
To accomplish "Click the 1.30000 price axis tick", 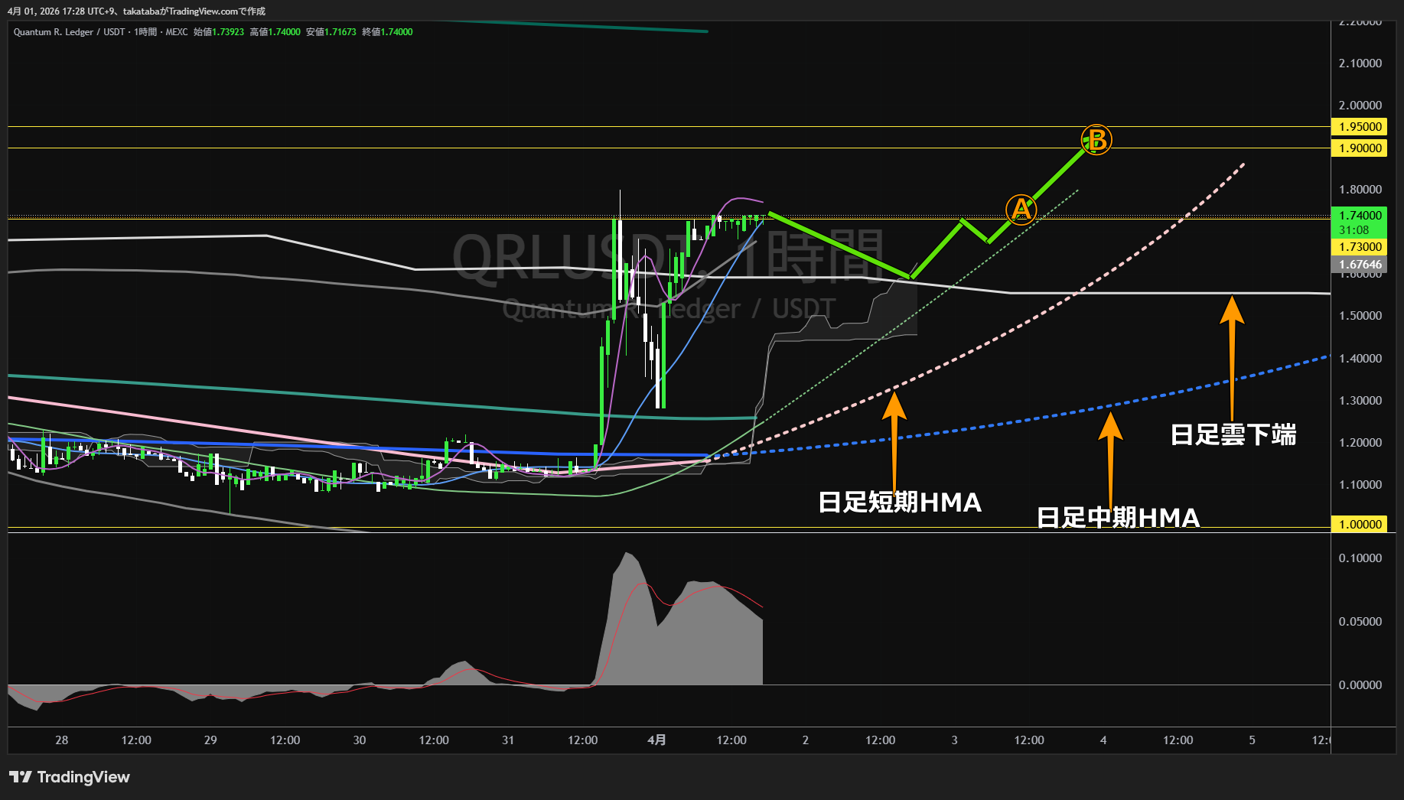I will coord(1360,401).
